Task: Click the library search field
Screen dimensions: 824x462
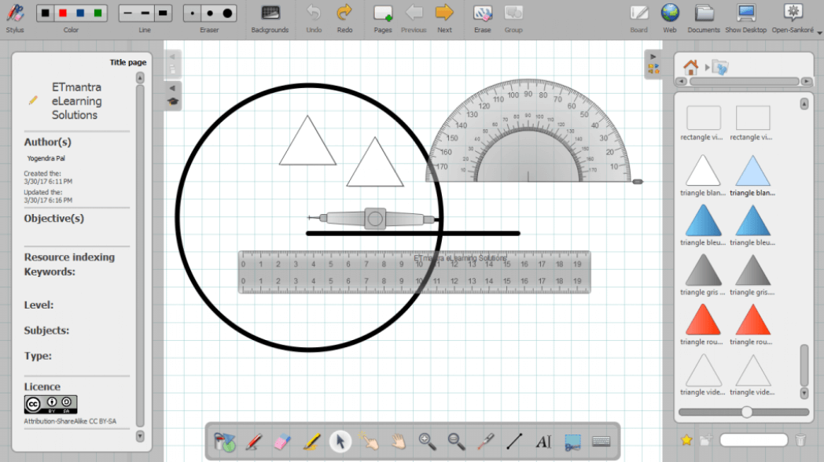Action: [753, 440]
